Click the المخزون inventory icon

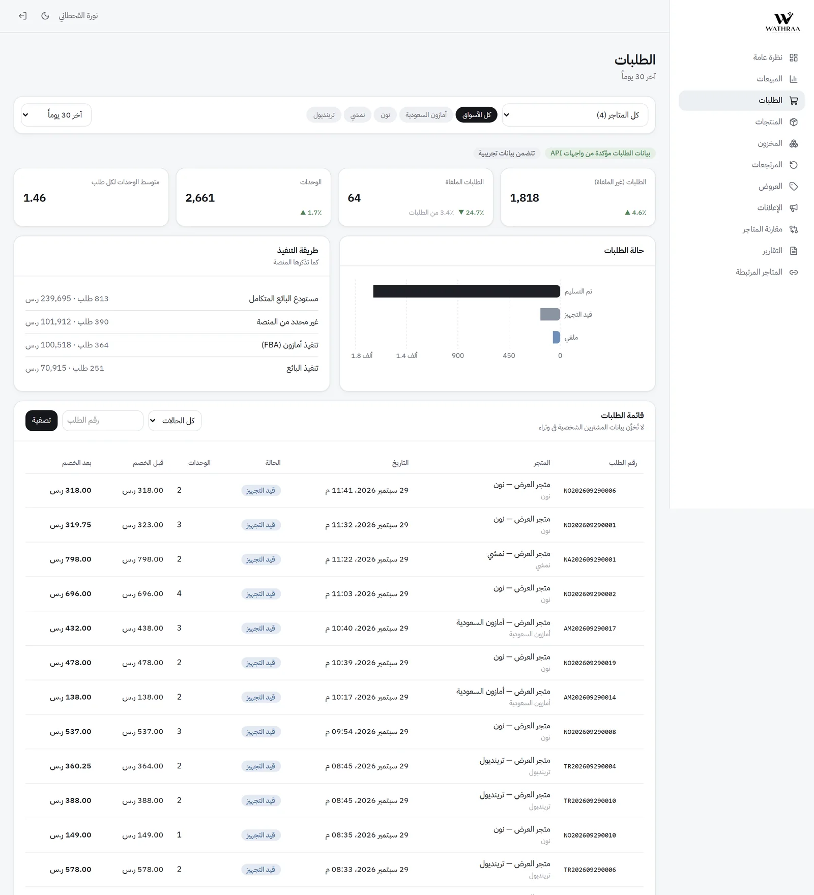793,143
